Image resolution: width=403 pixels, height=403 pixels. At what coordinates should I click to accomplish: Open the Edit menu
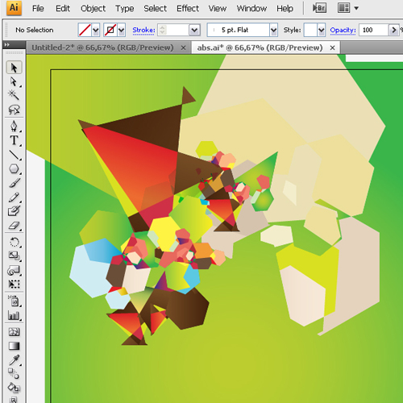63,8
